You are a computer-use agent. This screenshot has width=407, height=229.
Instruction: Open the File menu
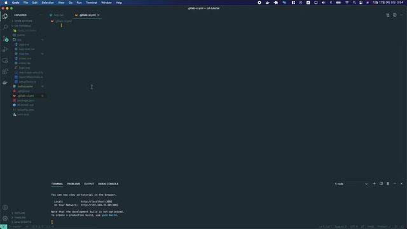point(25,3)
